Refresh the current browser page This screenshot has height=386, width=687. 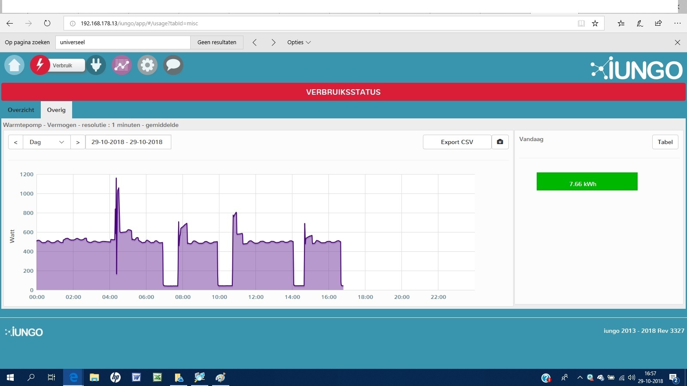point(47,23)
